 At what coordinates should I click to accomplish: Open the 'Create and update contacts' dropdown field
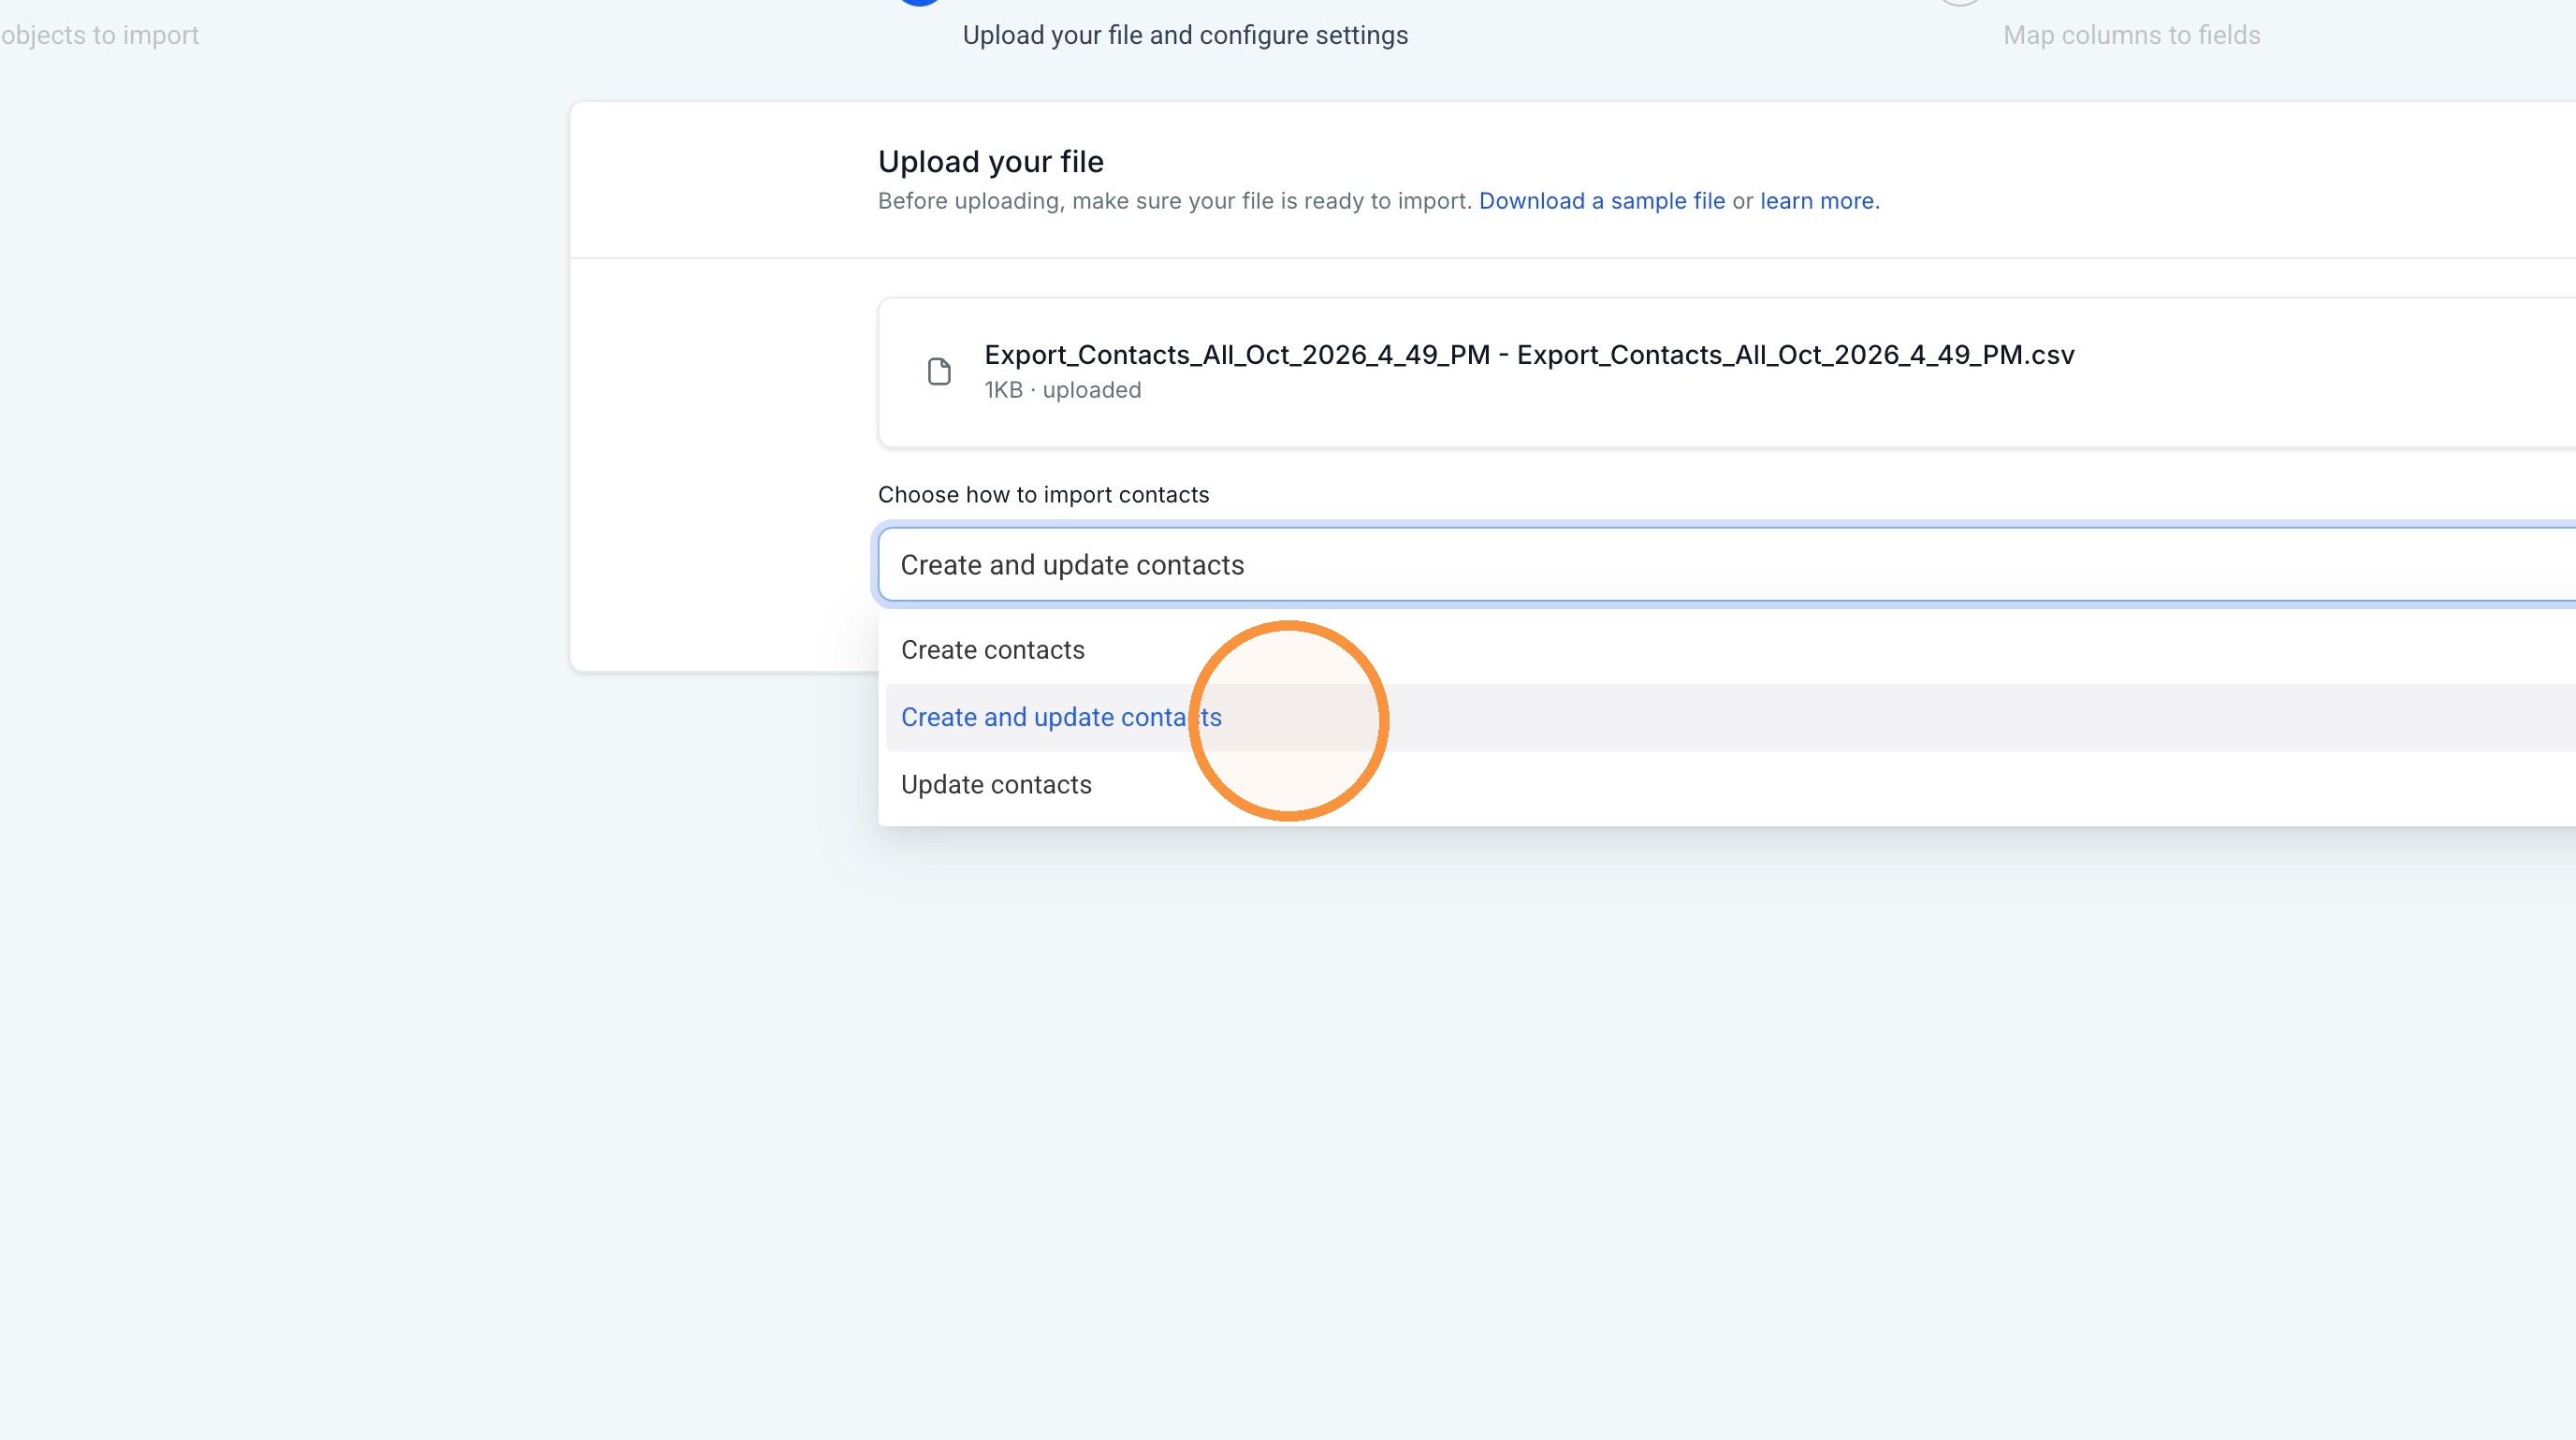[1727, 565]
